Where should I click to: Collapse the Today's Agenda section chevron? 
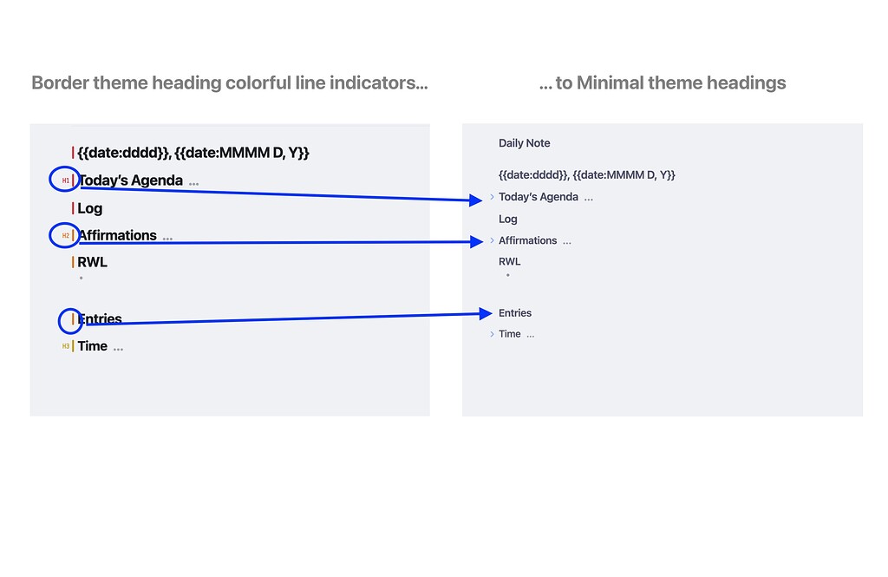(491, 197)
